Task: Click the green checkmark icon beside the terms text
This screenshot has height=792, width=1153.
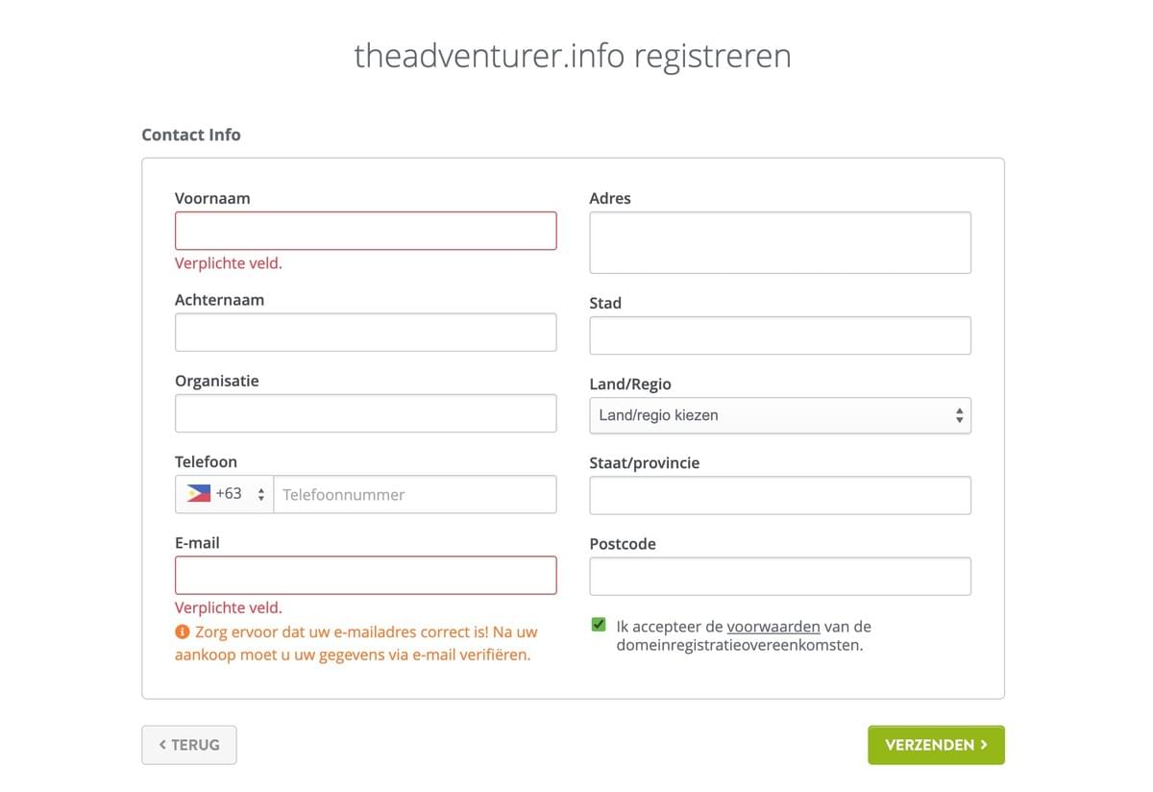Action: (x=598, y=624)
